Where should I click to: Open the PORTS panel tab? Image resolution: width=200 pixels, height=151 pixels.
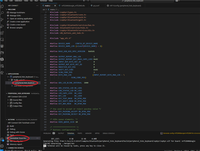(x=80, y=133)
